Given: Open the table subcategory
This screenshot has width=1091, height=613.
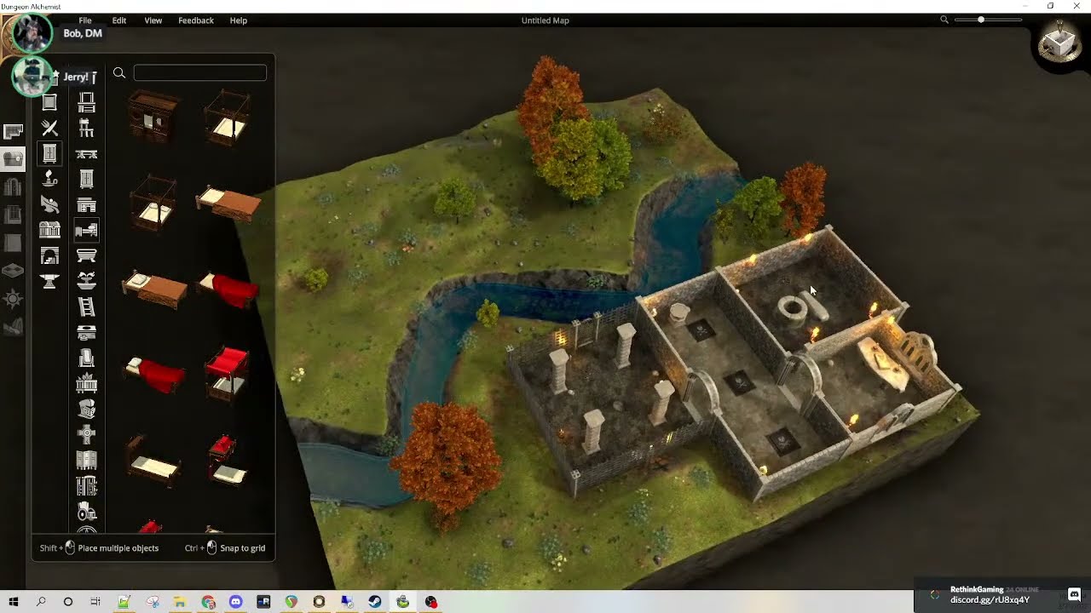Looking at the screenshot, I should click(x=86, y=154).
